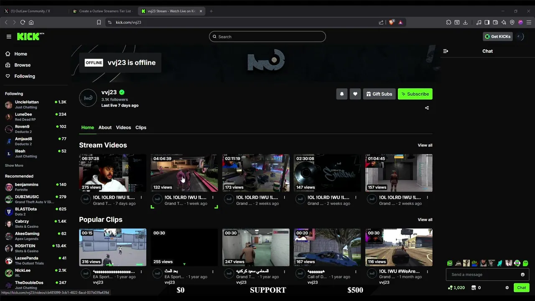The height and width of the screenshot is (301, 535).
Task: Switch to the Clips tab
Action: [141, 128]
